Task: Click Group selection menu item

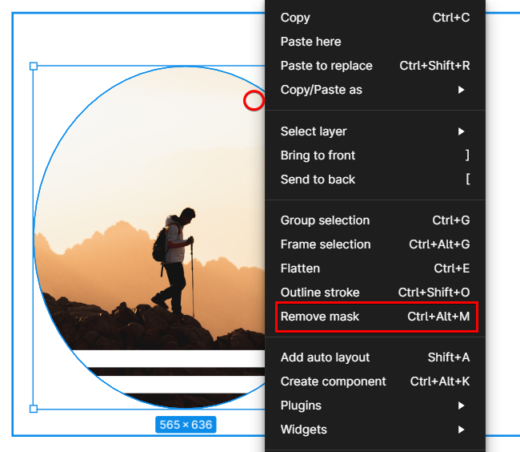Action: coord(325,220)
